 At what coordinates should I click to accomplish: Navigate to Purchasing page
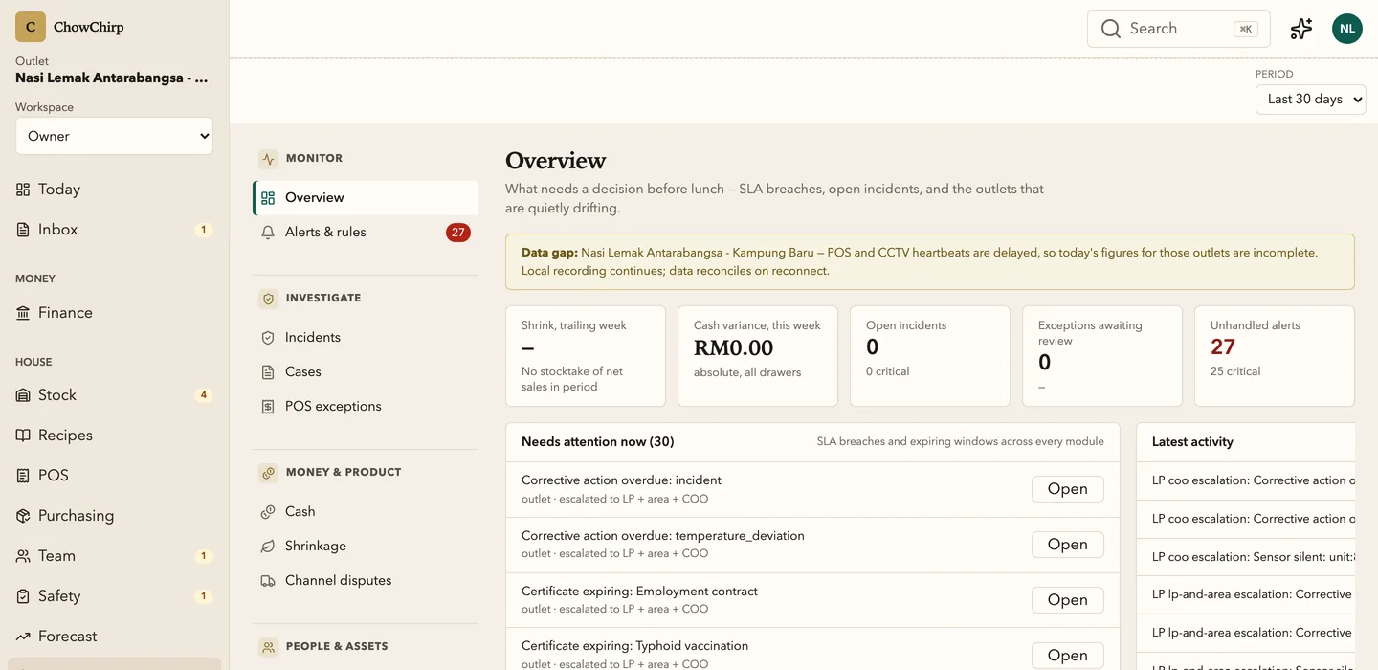114,516
